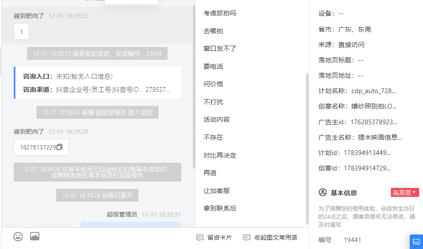This screenshot has height=249, width=423.
Task: Click 创意id 178394914729 value
Action: click(x=367, y=168)
